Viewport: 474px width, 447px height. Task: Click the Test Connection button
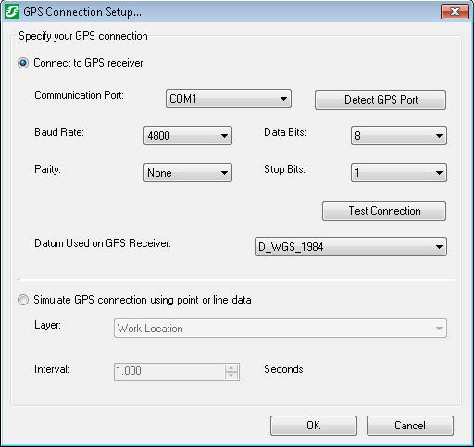[x=384, y=211]
